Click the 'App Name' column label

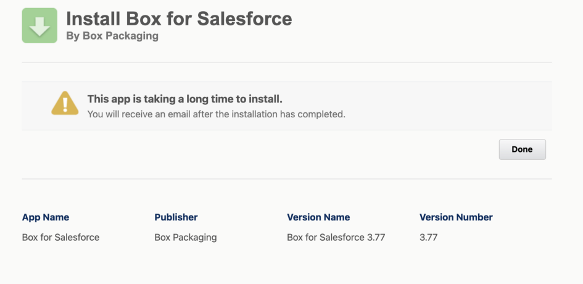click(x=46, y=217)
